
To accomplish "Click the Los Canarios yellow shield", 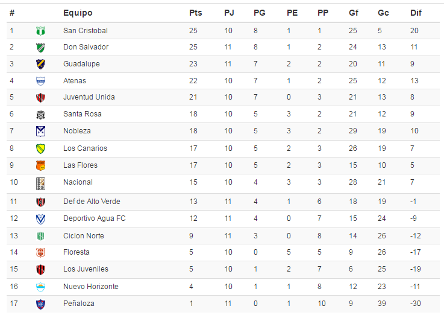I will point(41,148).
